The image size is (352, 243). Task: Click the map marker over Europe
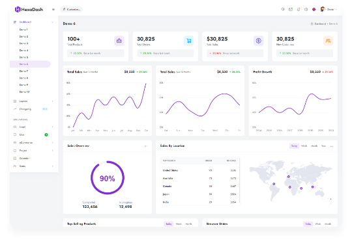pos(289,177)
